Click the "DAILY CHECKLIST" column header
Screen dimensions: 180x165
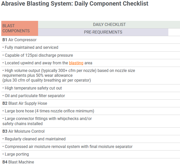(x=109, y=24)
